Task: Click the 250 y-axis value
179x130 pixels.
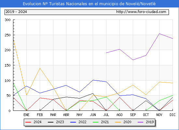Action: (8, 35)
